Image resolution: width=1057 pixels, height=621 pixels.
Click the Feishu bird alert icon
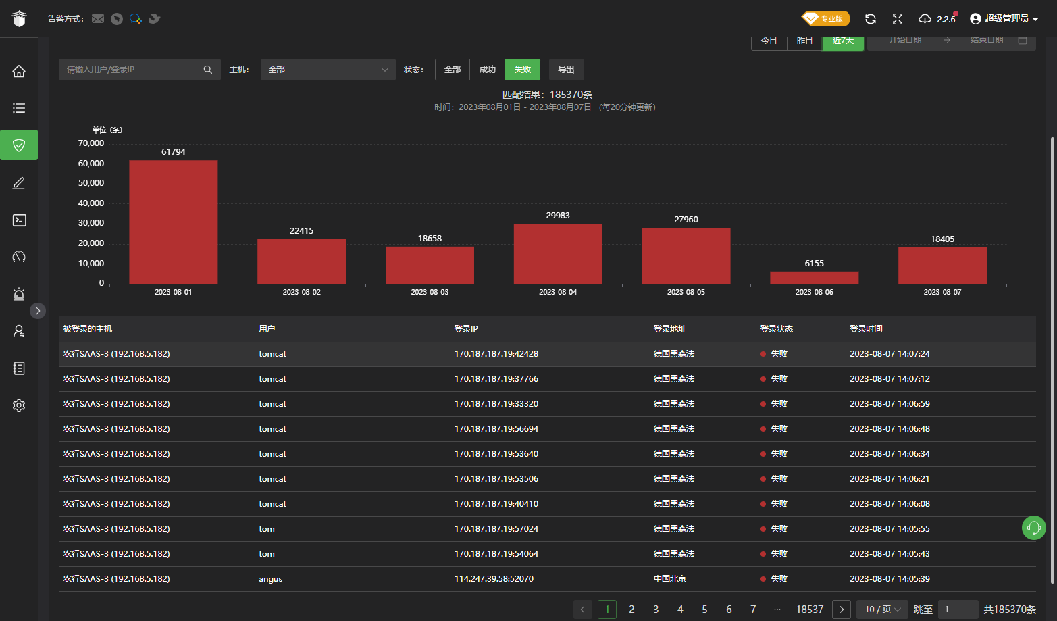tap(155, 19)
